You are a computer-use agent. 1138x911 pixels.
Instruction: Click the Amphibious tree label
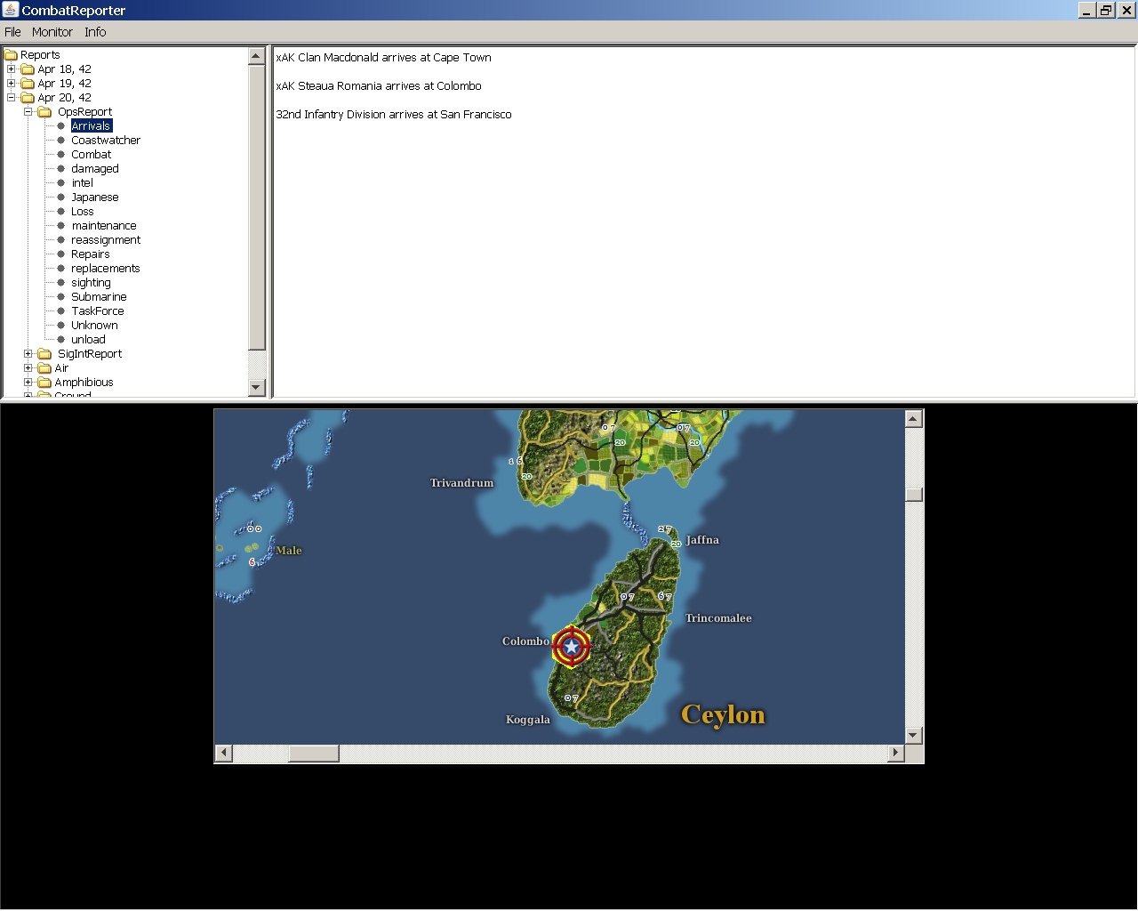[84, 383]
